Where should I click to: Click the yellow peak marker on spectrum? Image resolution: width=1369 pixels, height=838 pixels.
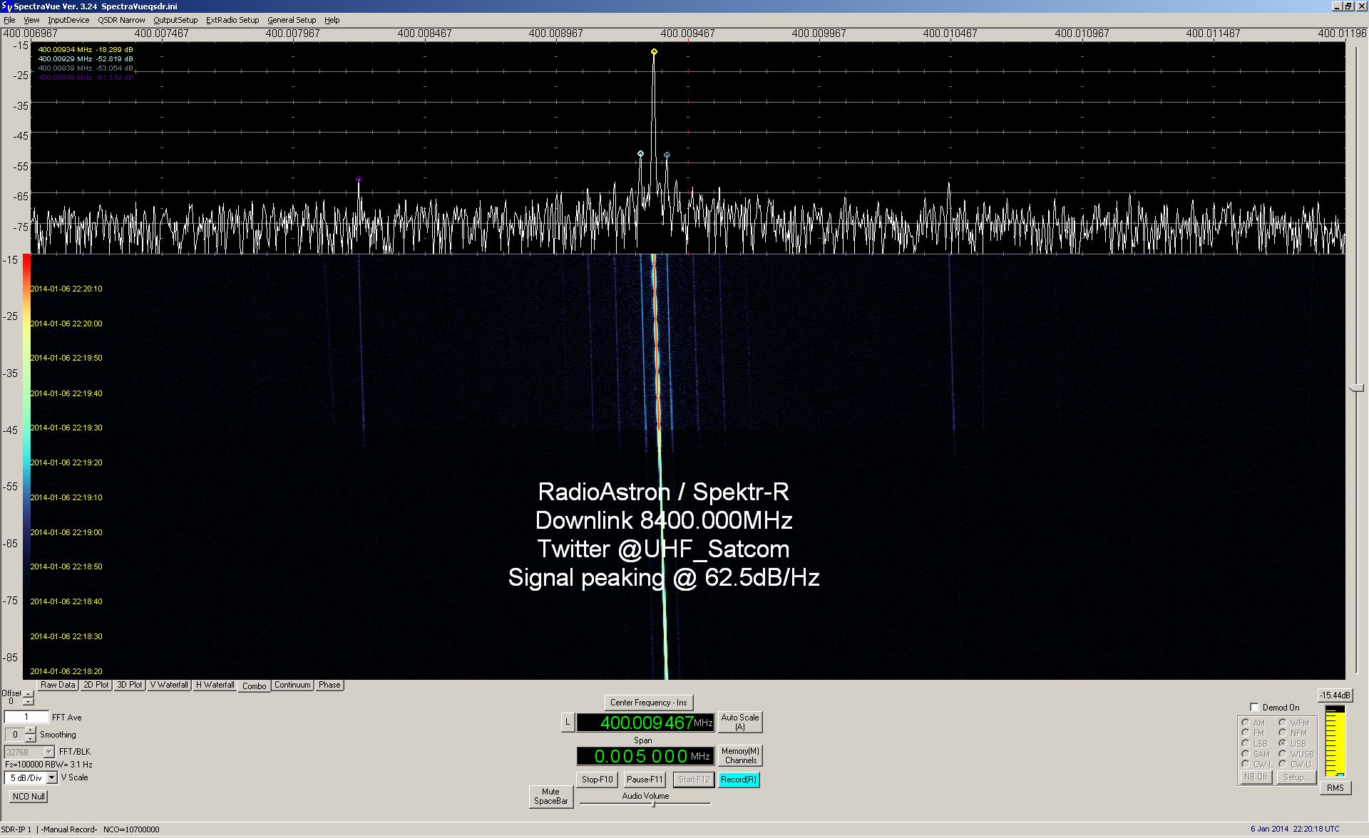[x=654, y=52]
